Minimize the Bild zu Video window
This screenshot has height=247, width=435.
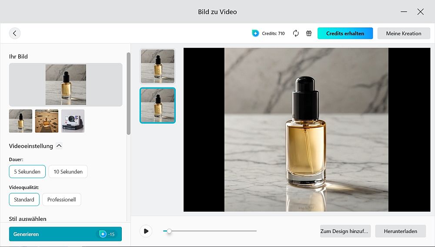click(x=404, y=12)
